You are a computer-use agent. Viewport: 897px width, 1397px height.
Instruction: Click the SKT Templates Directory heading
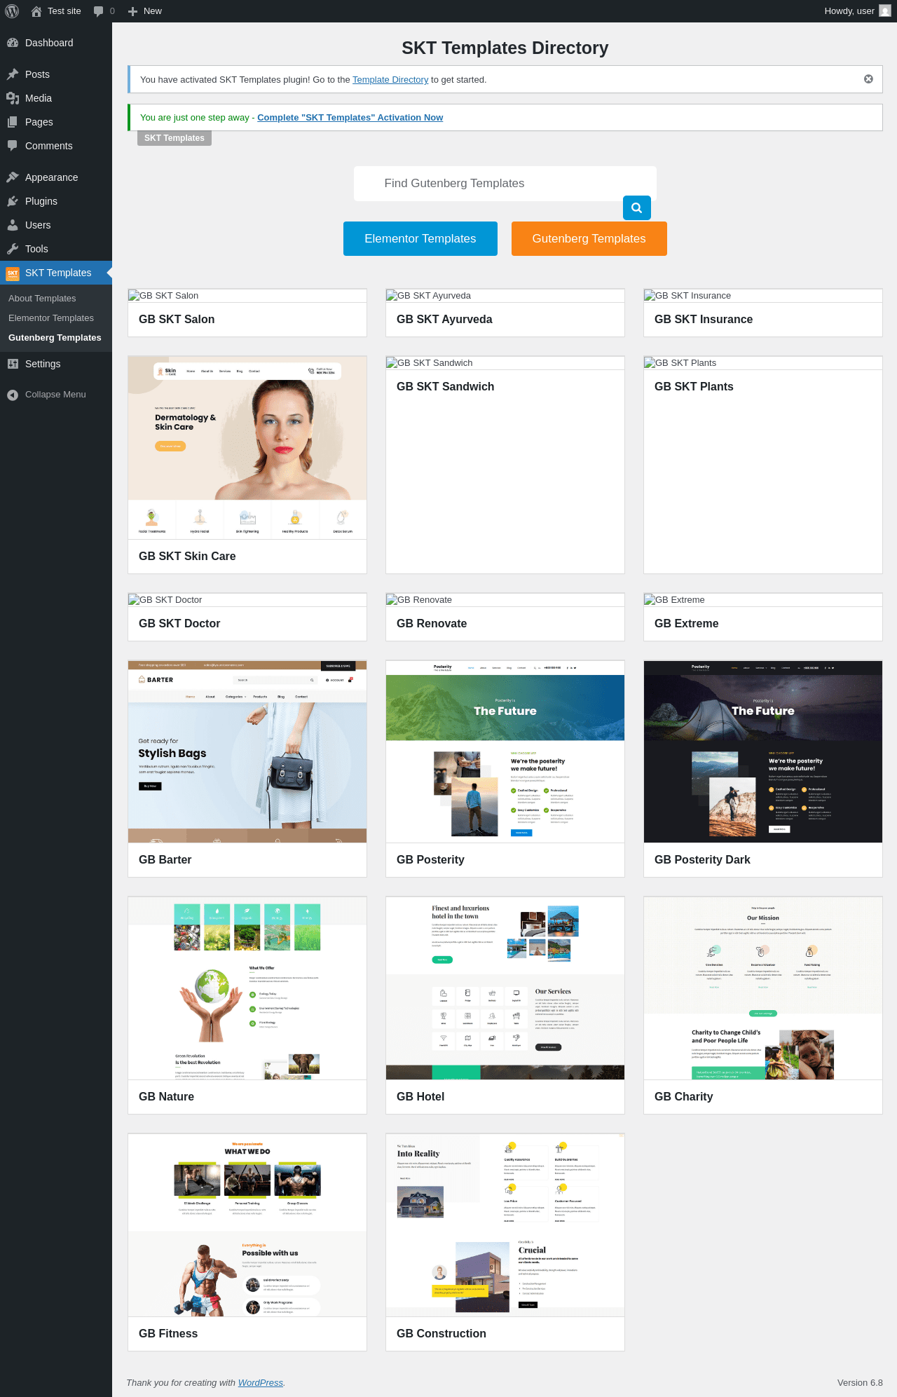[x=505, y=48]
